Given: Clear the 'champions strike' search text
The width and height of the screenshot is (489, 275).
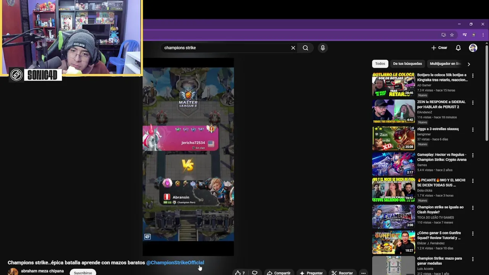Looking at the screenshot, I should [x=293, y=48].
